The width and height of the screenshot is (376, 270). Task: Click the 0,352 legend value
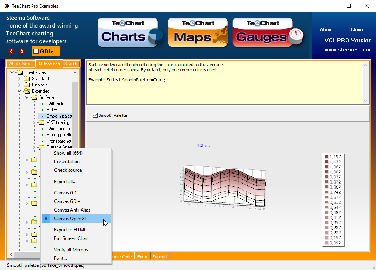335,222
